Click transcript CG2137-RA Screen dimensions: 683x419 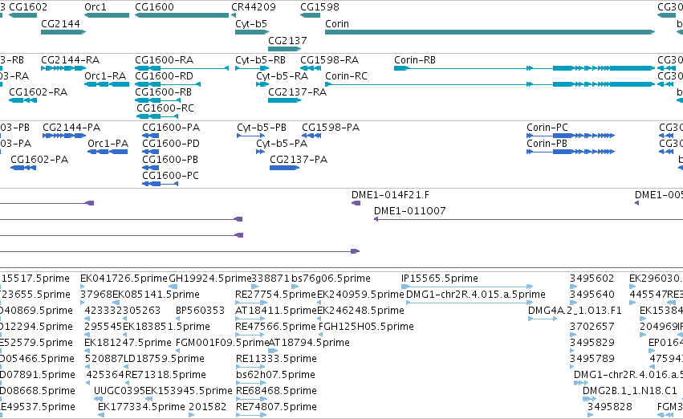285,100
